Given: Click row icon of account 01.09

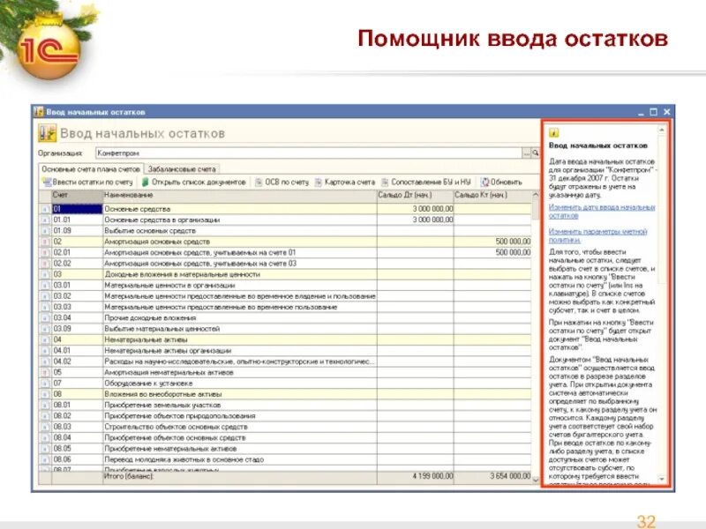Looking at the screenshot, I should point(45,231).
